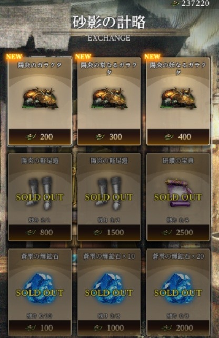219x338 pixels.
Task: Tap the 2500 price bar
Action: pyautogui.click(x=178, y=232)
